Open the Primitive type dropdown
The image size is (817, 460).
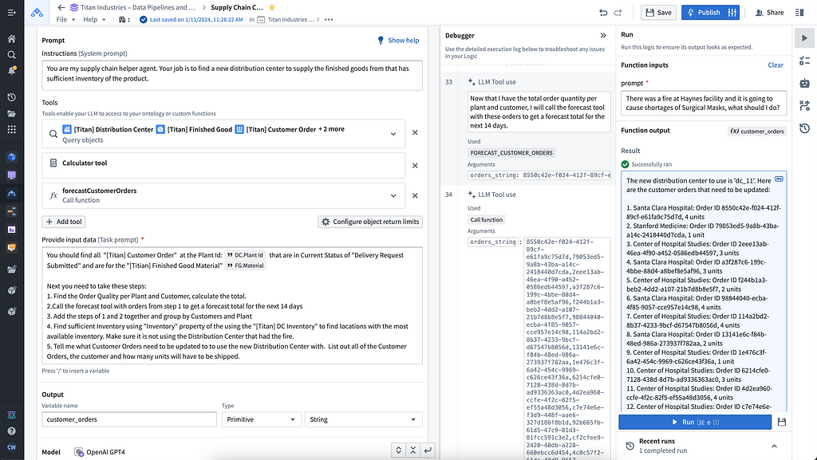click(261, 419)
